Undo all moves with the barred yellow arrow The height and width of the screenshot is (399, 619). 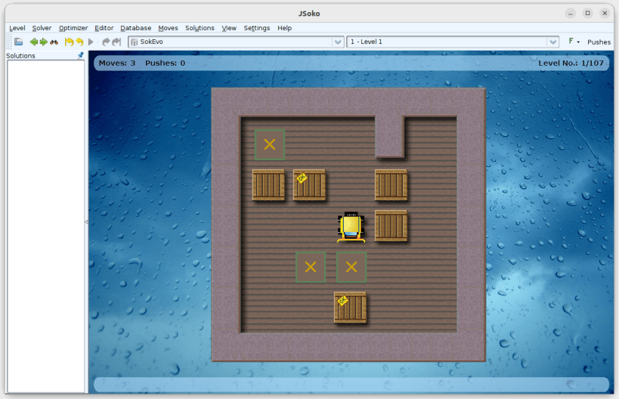click(x=69, y=42)
